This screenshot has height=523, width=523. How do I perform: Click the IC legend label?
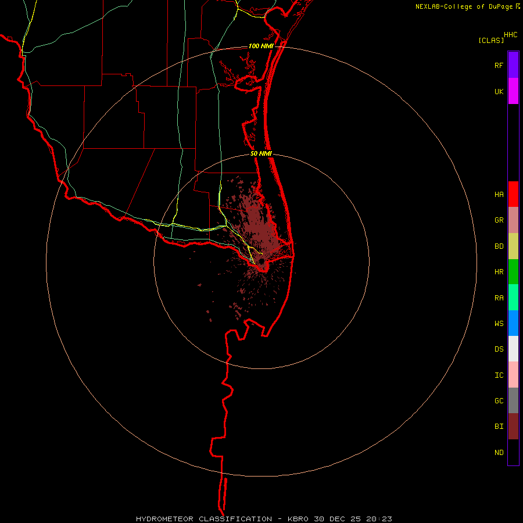[499, 375]
